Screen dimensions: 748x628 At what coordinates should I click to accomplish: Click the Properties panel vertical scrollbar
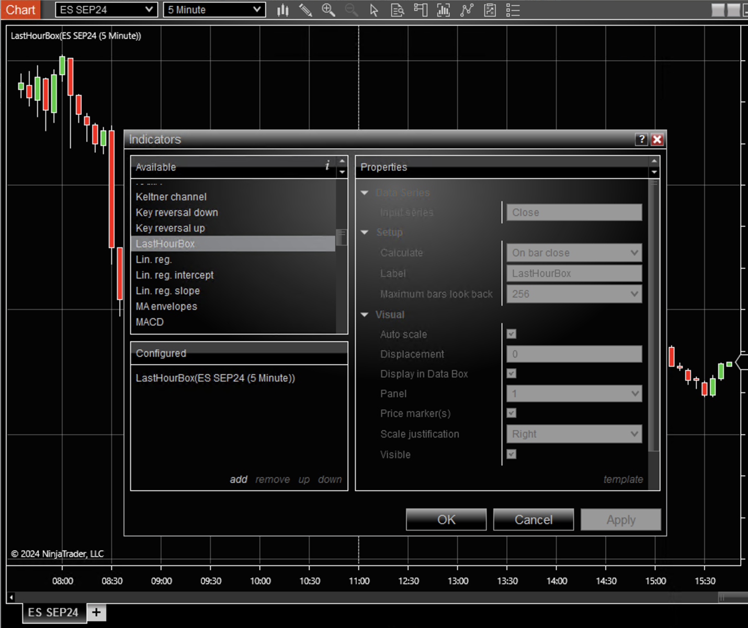coord(654,315)
